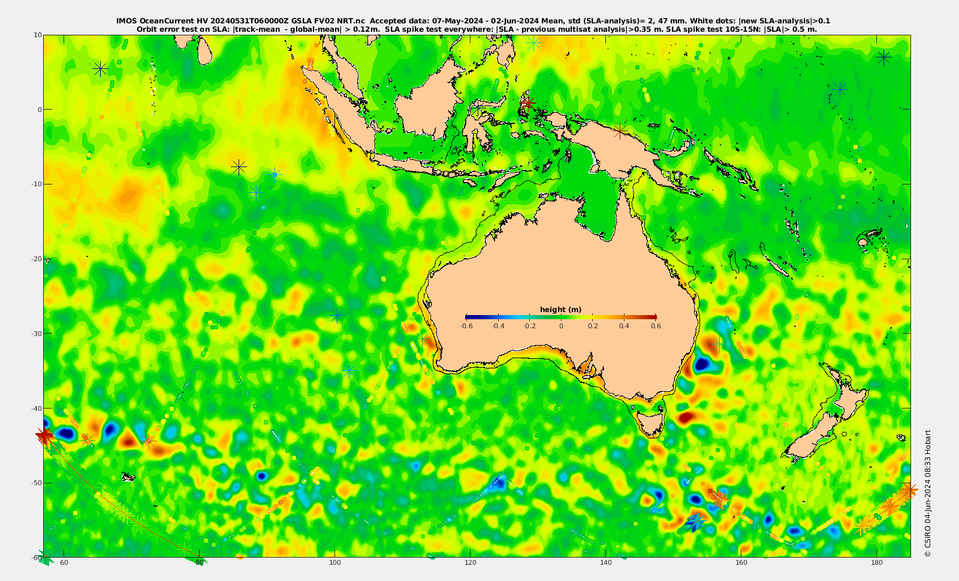This screenshot has height=581, width=959.
Task: Click the orange asterisk near 157E, 52S
Action: (720, 498)
